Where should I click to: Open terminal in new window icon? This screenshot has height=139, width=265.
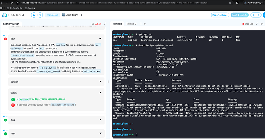(262, 24)
